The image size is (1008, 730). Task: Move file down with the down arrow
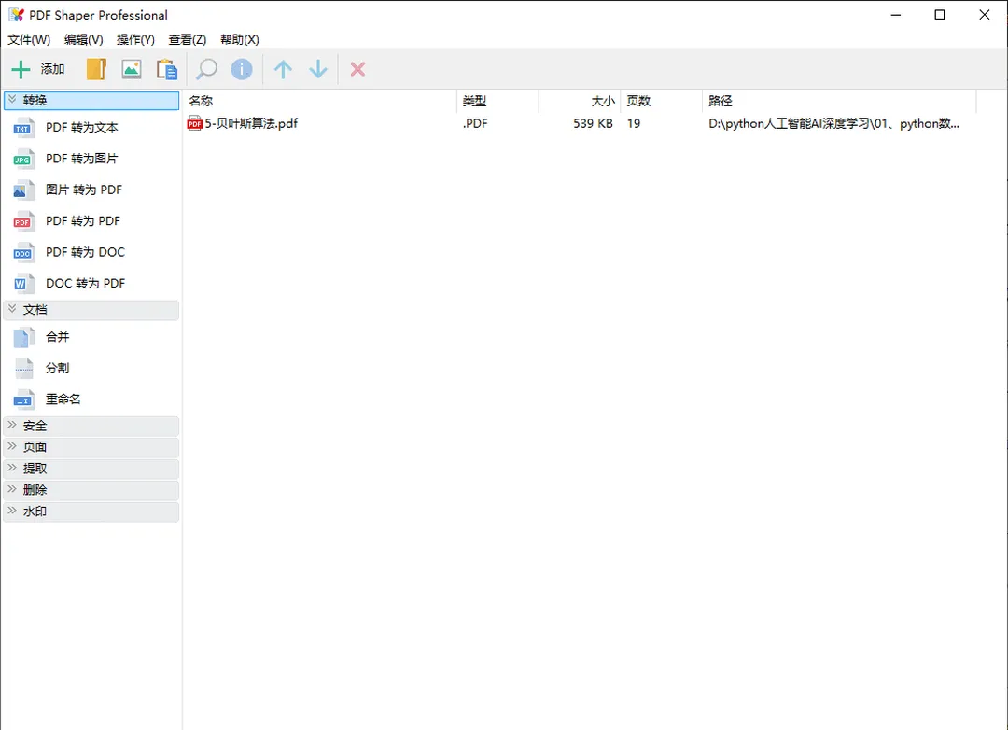(318, 69)
